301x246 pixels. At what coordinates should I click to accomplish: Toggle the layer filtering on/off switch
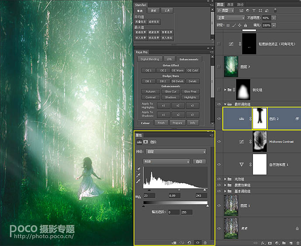click(x=275, y=10)
